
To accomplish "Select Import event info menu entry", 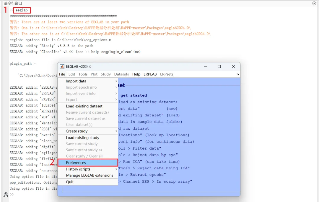I will point(88,94).
